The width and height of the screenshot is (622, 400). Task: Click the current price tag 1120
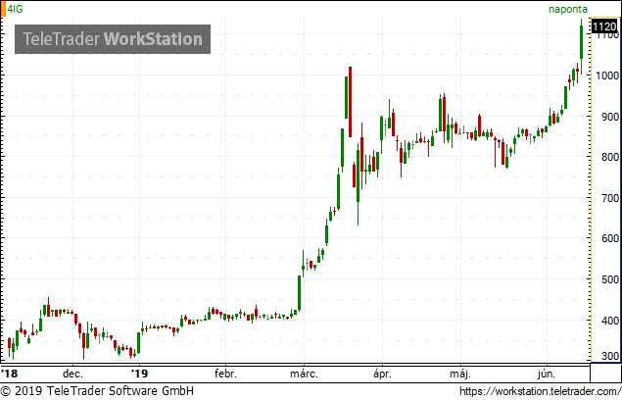tap(604, 26)
